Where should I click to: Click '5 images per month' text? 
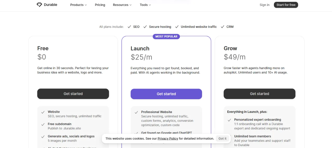62,141
